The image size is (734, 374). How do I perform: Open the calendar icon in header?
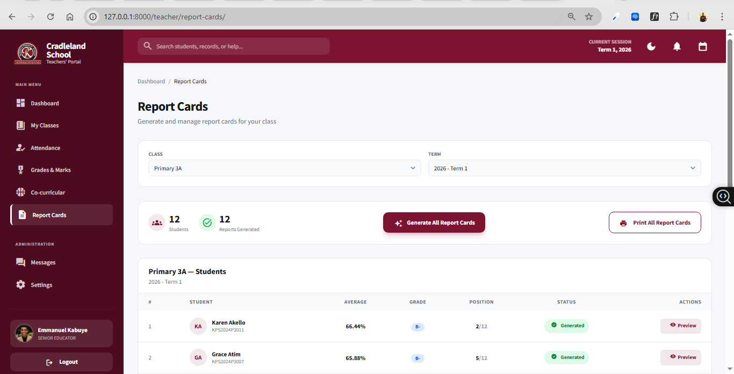(x=702, y=47)
